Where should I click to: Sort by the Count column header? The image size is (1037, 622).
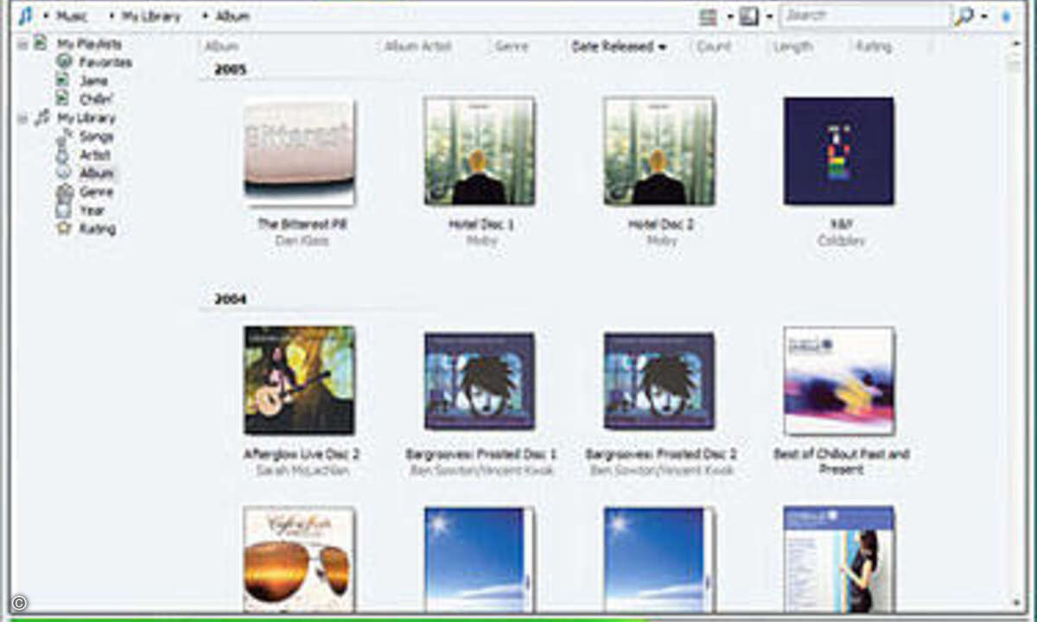tap(714, 47)
